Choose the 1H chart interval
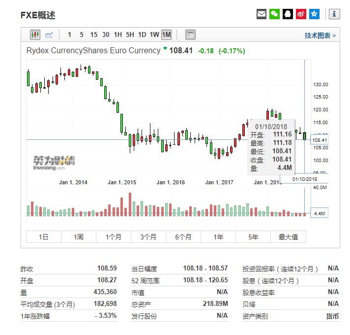The height and width of the screenshot is (335, 350). point(118,34)
